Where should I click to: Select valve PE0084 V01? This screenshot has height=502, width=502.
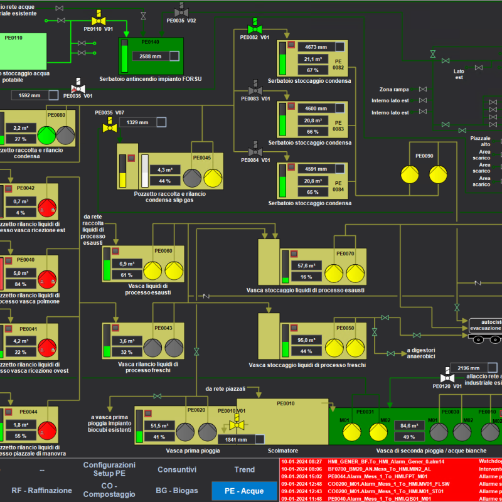pyautogui.click(x=255, y=149)
